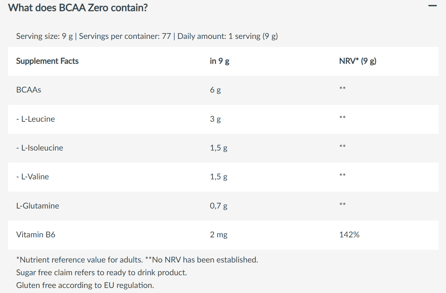Viewport: 446px width, 293px height.
Task: Click the 6 g BCAAs amount
Action: (x=215, y=90)
